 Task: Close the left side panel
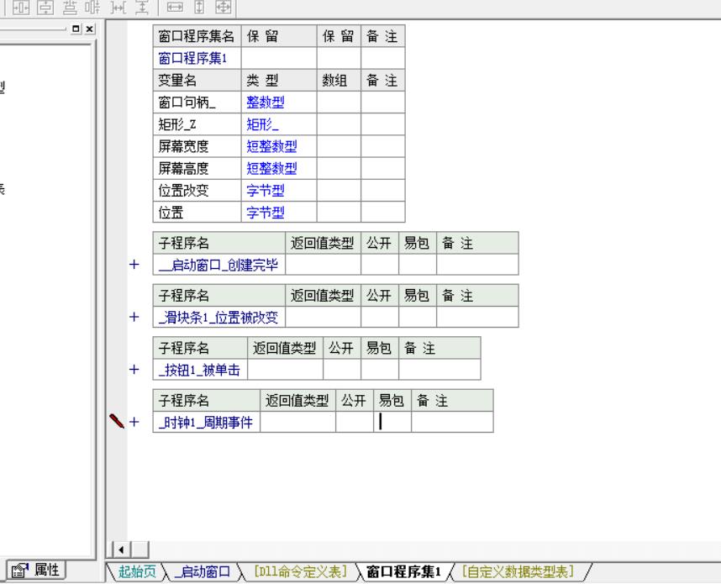[90, 29]
